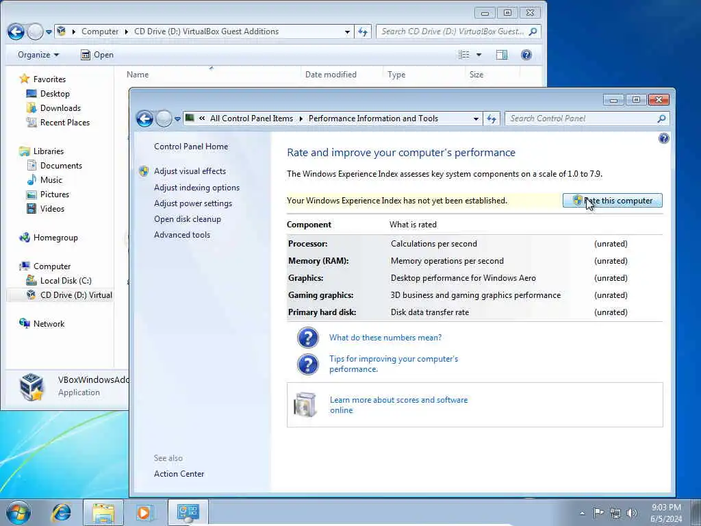This screenshot has height=526, width=701.
Task: Sort by Date modified column
Action: tap(331, 74)
